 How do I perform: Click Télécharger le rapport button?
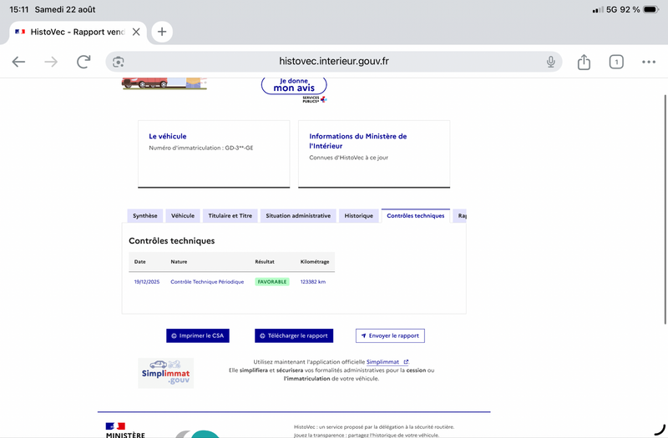pos(294,336)
